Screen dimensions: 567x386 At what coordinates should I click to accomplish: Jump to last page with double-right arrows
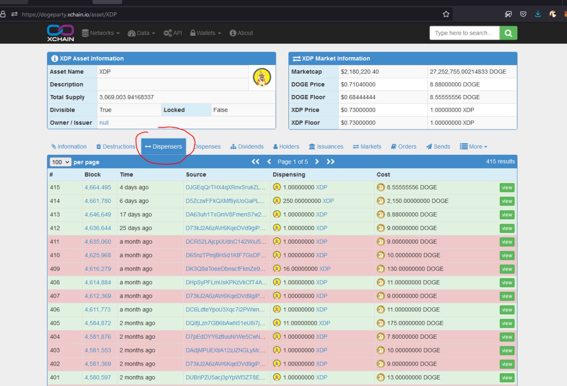330,162
